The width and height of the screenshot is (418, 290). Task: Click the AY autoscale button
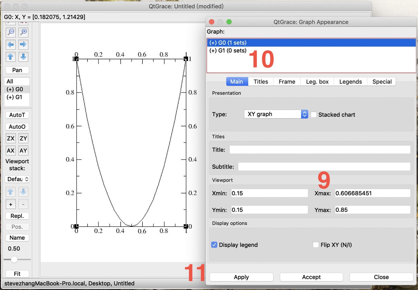click(x=23, y=151)
